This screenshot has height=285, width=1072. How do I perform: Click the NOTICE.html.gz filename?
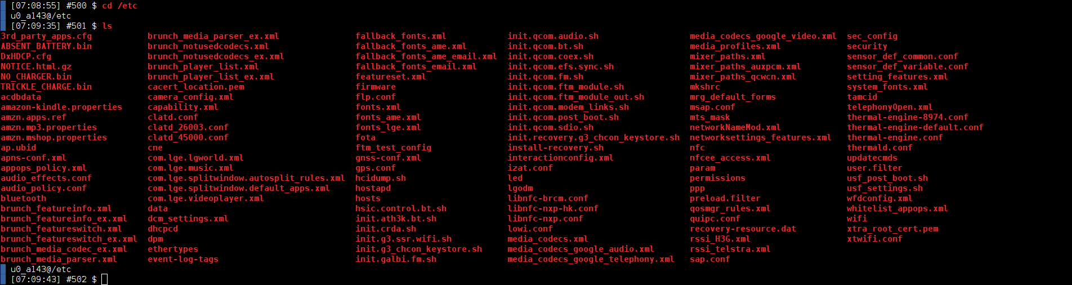(36, 66)
